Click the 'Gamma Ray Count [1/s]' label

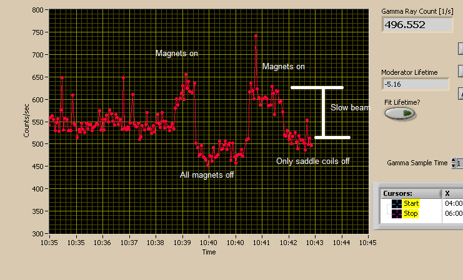click(x=417, y=11)
